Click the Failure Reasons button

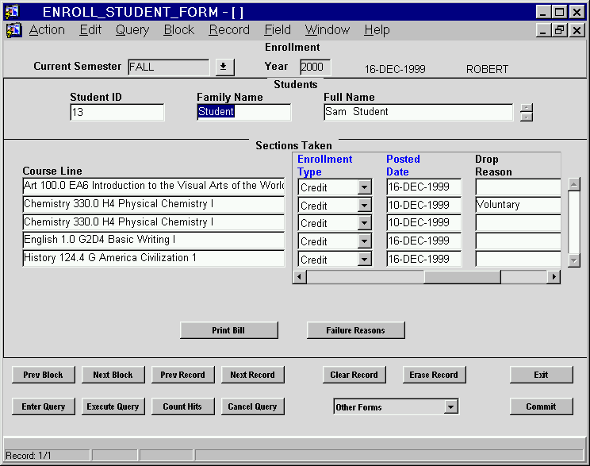point(355,330)
